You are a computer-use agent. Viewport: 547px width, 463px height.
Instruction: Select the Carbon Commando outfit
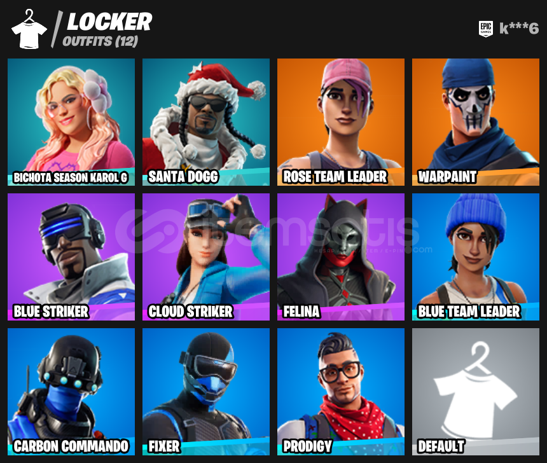click(x=71, y=392)
